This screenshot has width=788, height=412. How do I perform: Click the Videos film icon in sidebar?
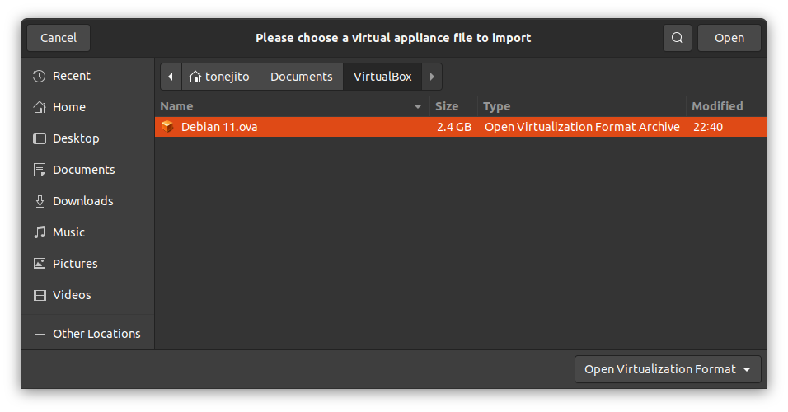[39, 295]
